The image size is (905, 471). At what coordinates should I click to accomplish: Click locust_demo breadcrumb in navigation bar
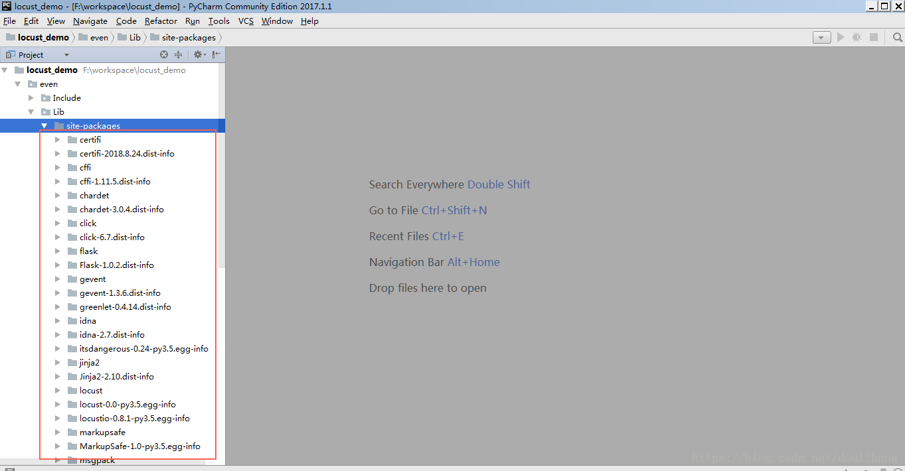[x=38, y=38]
